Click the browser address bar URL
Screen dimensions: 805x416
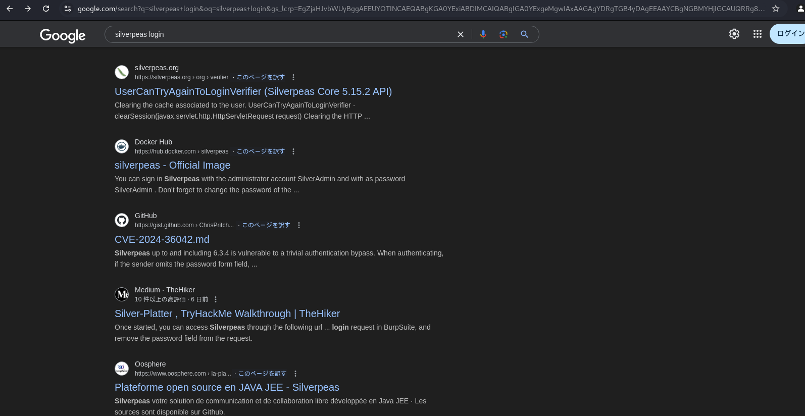421,9
